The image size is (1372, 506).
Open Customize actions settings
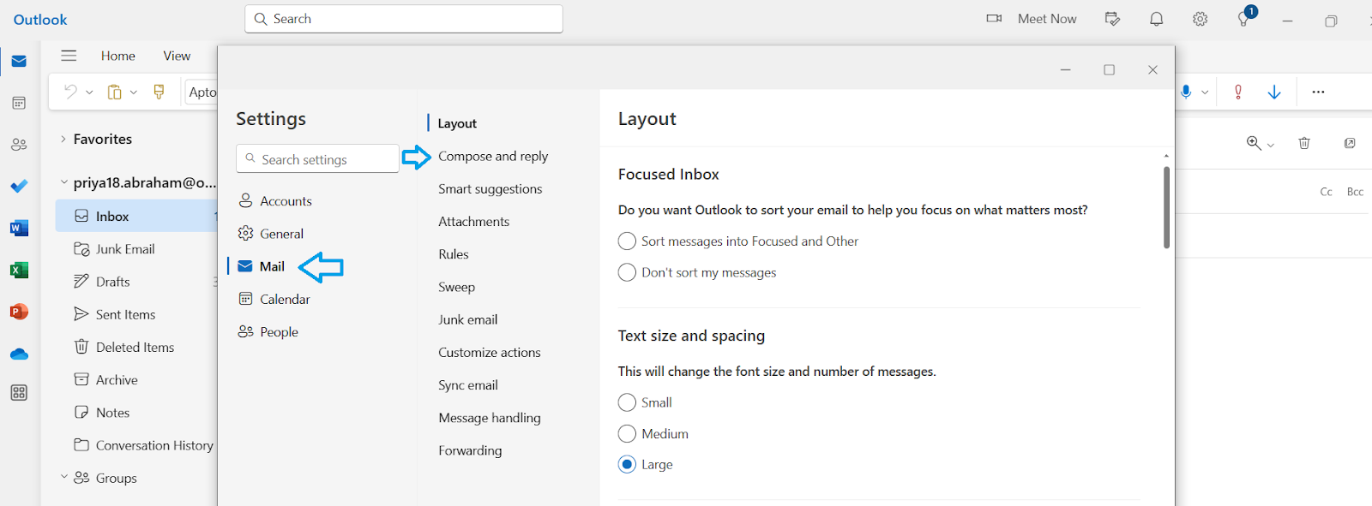[490, 353]
